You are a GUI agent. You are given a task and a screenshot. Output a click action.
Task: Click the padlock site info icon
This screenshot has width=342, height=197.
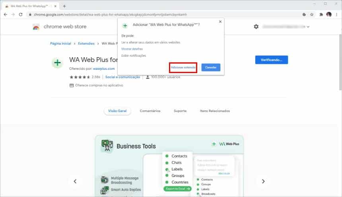(30, 14)
